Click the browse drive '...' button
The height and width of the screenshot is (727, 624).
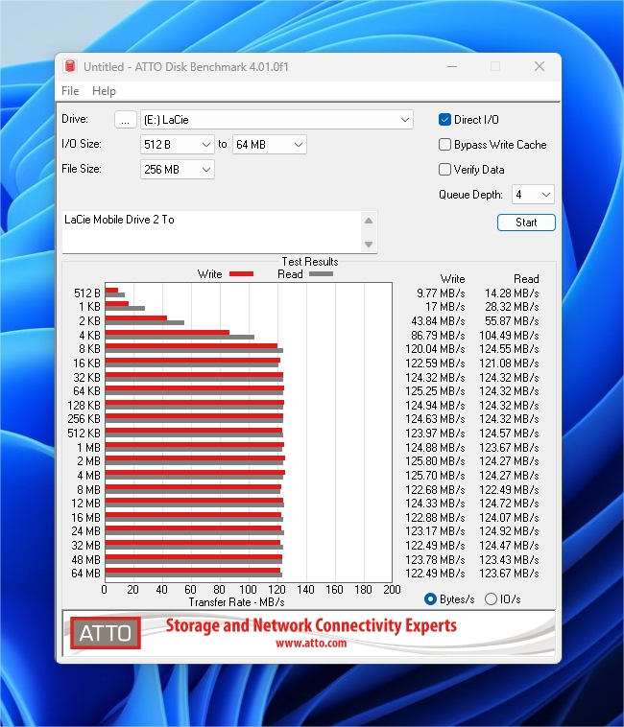tap(125, 120)
